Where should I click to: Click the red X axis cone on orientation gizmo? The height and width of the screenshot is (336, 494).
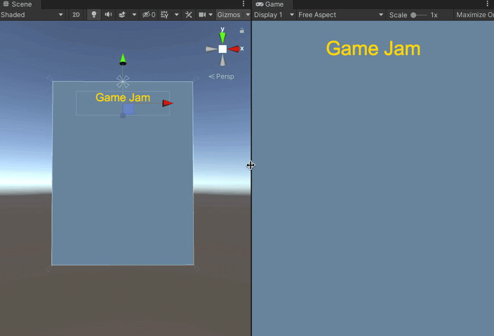tap(234, 49)
